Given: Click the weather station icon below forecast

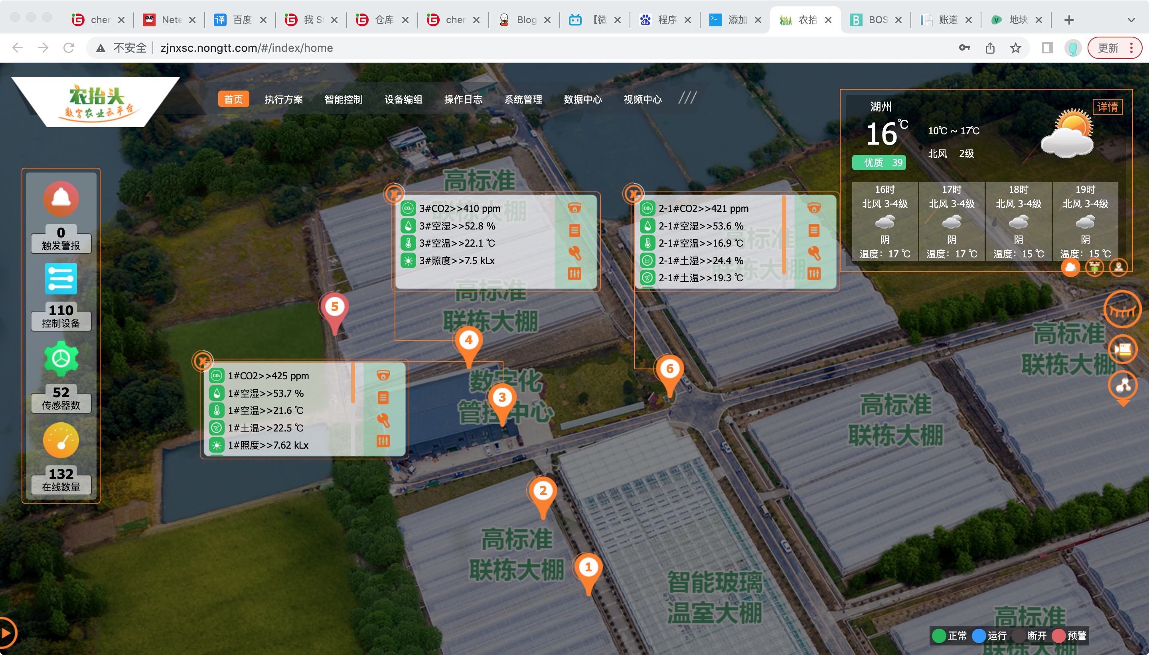Looking at the screenshot, I should [1094, 267].
